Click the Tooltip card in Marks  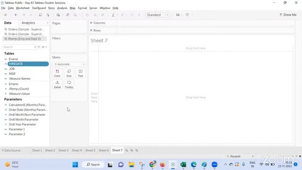pyautogui.click(x=69, y=85)
